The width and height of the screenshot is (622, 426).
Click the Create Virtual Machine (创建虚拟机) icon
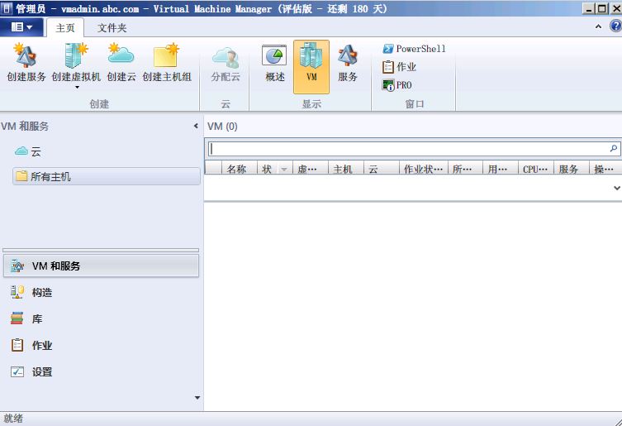coord(76,56)
